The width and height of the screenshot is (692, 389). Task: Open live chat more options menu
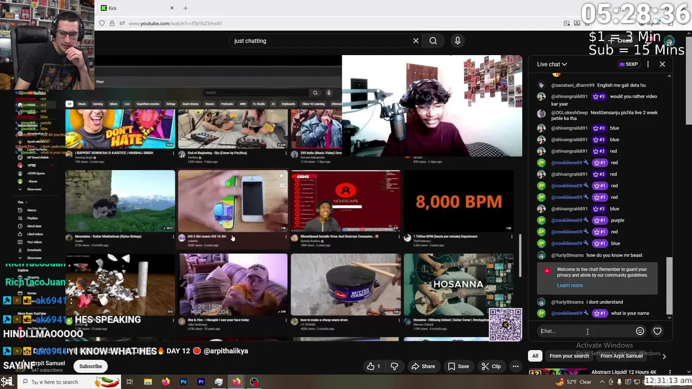point(648,64)
